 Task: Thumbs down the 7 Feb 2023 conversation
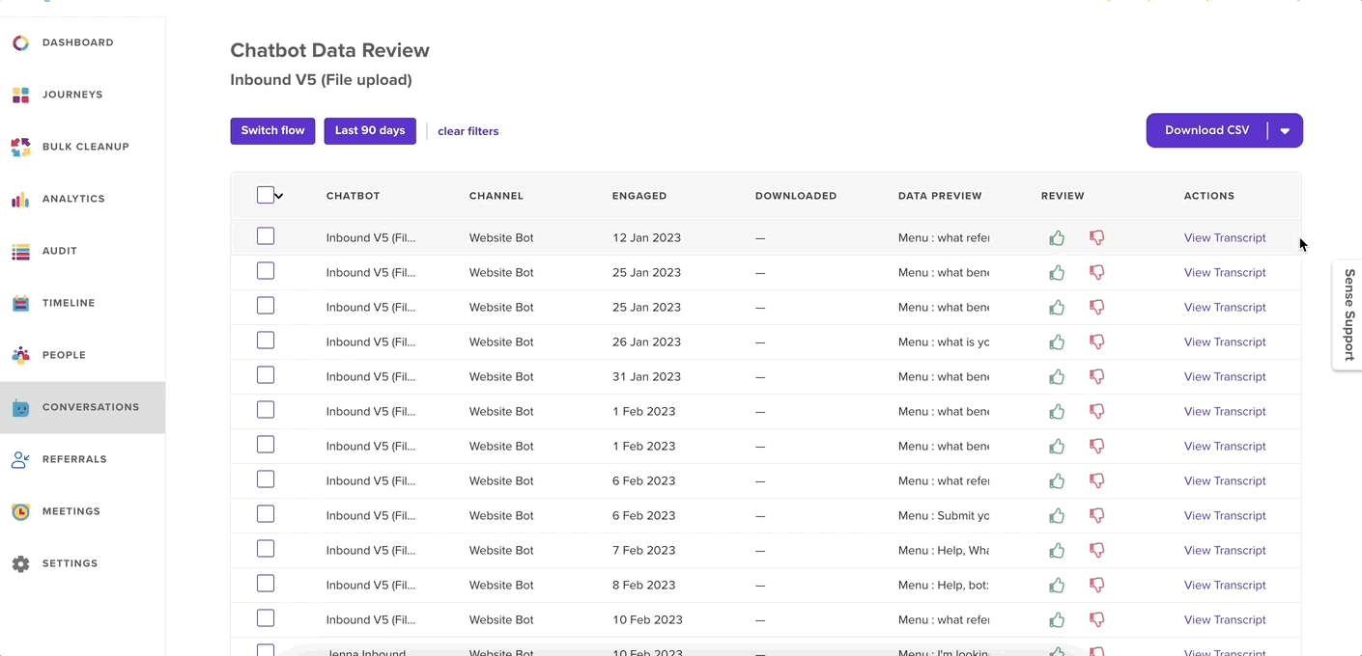1096,550
